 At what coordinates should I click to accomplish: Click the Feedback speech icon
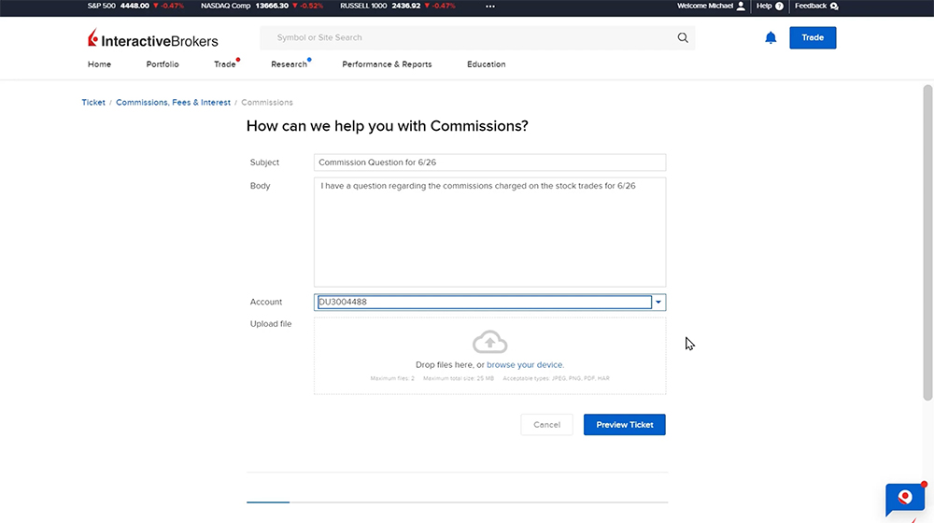click(x=834, y=6)
